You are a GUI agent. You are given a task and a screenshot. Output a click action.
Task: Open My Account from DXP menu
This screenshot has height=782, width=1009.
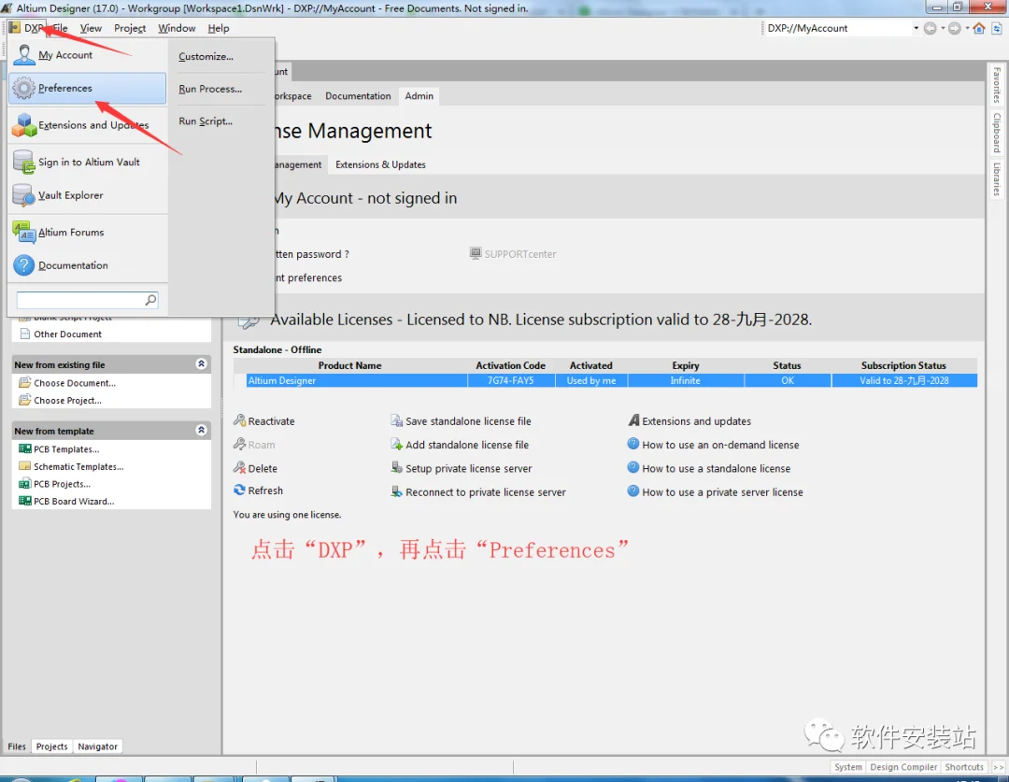[x=65, y=55]
